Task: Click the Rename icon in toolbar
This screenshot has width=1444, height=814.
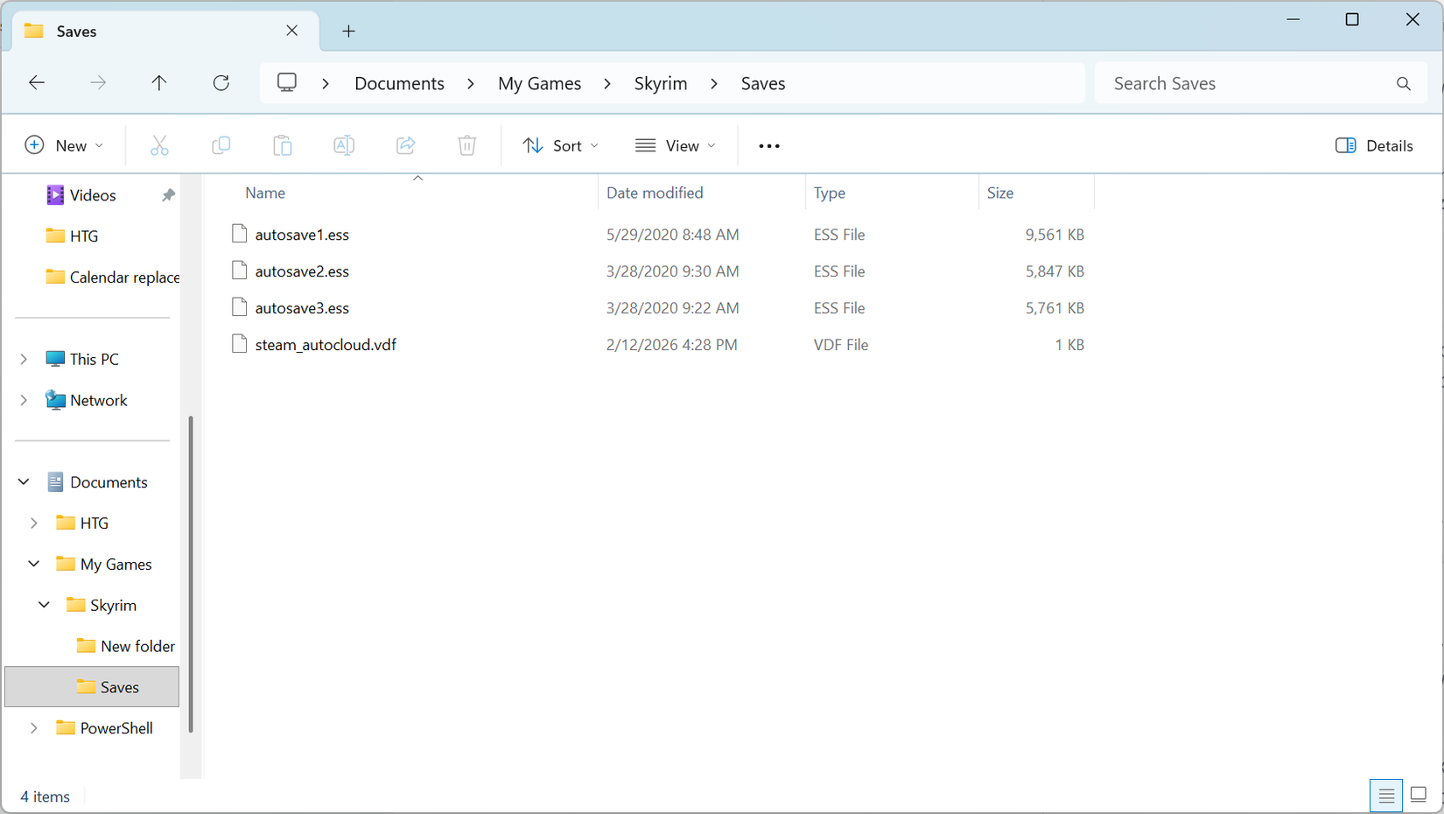Action: point(344,145)
